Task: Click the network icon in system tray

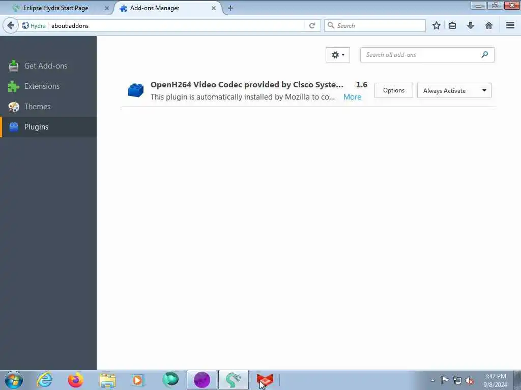Action: [457, 380]
